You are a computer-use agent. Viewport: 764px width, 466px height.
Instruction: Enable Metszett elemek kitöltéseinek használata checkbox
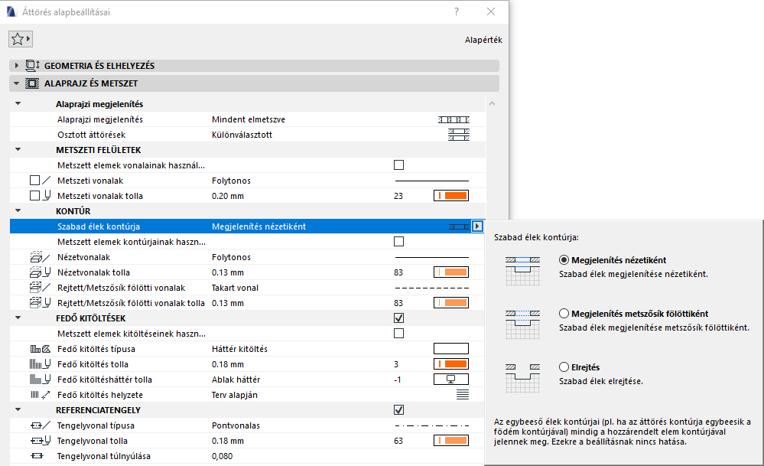(x=398, y=334)
